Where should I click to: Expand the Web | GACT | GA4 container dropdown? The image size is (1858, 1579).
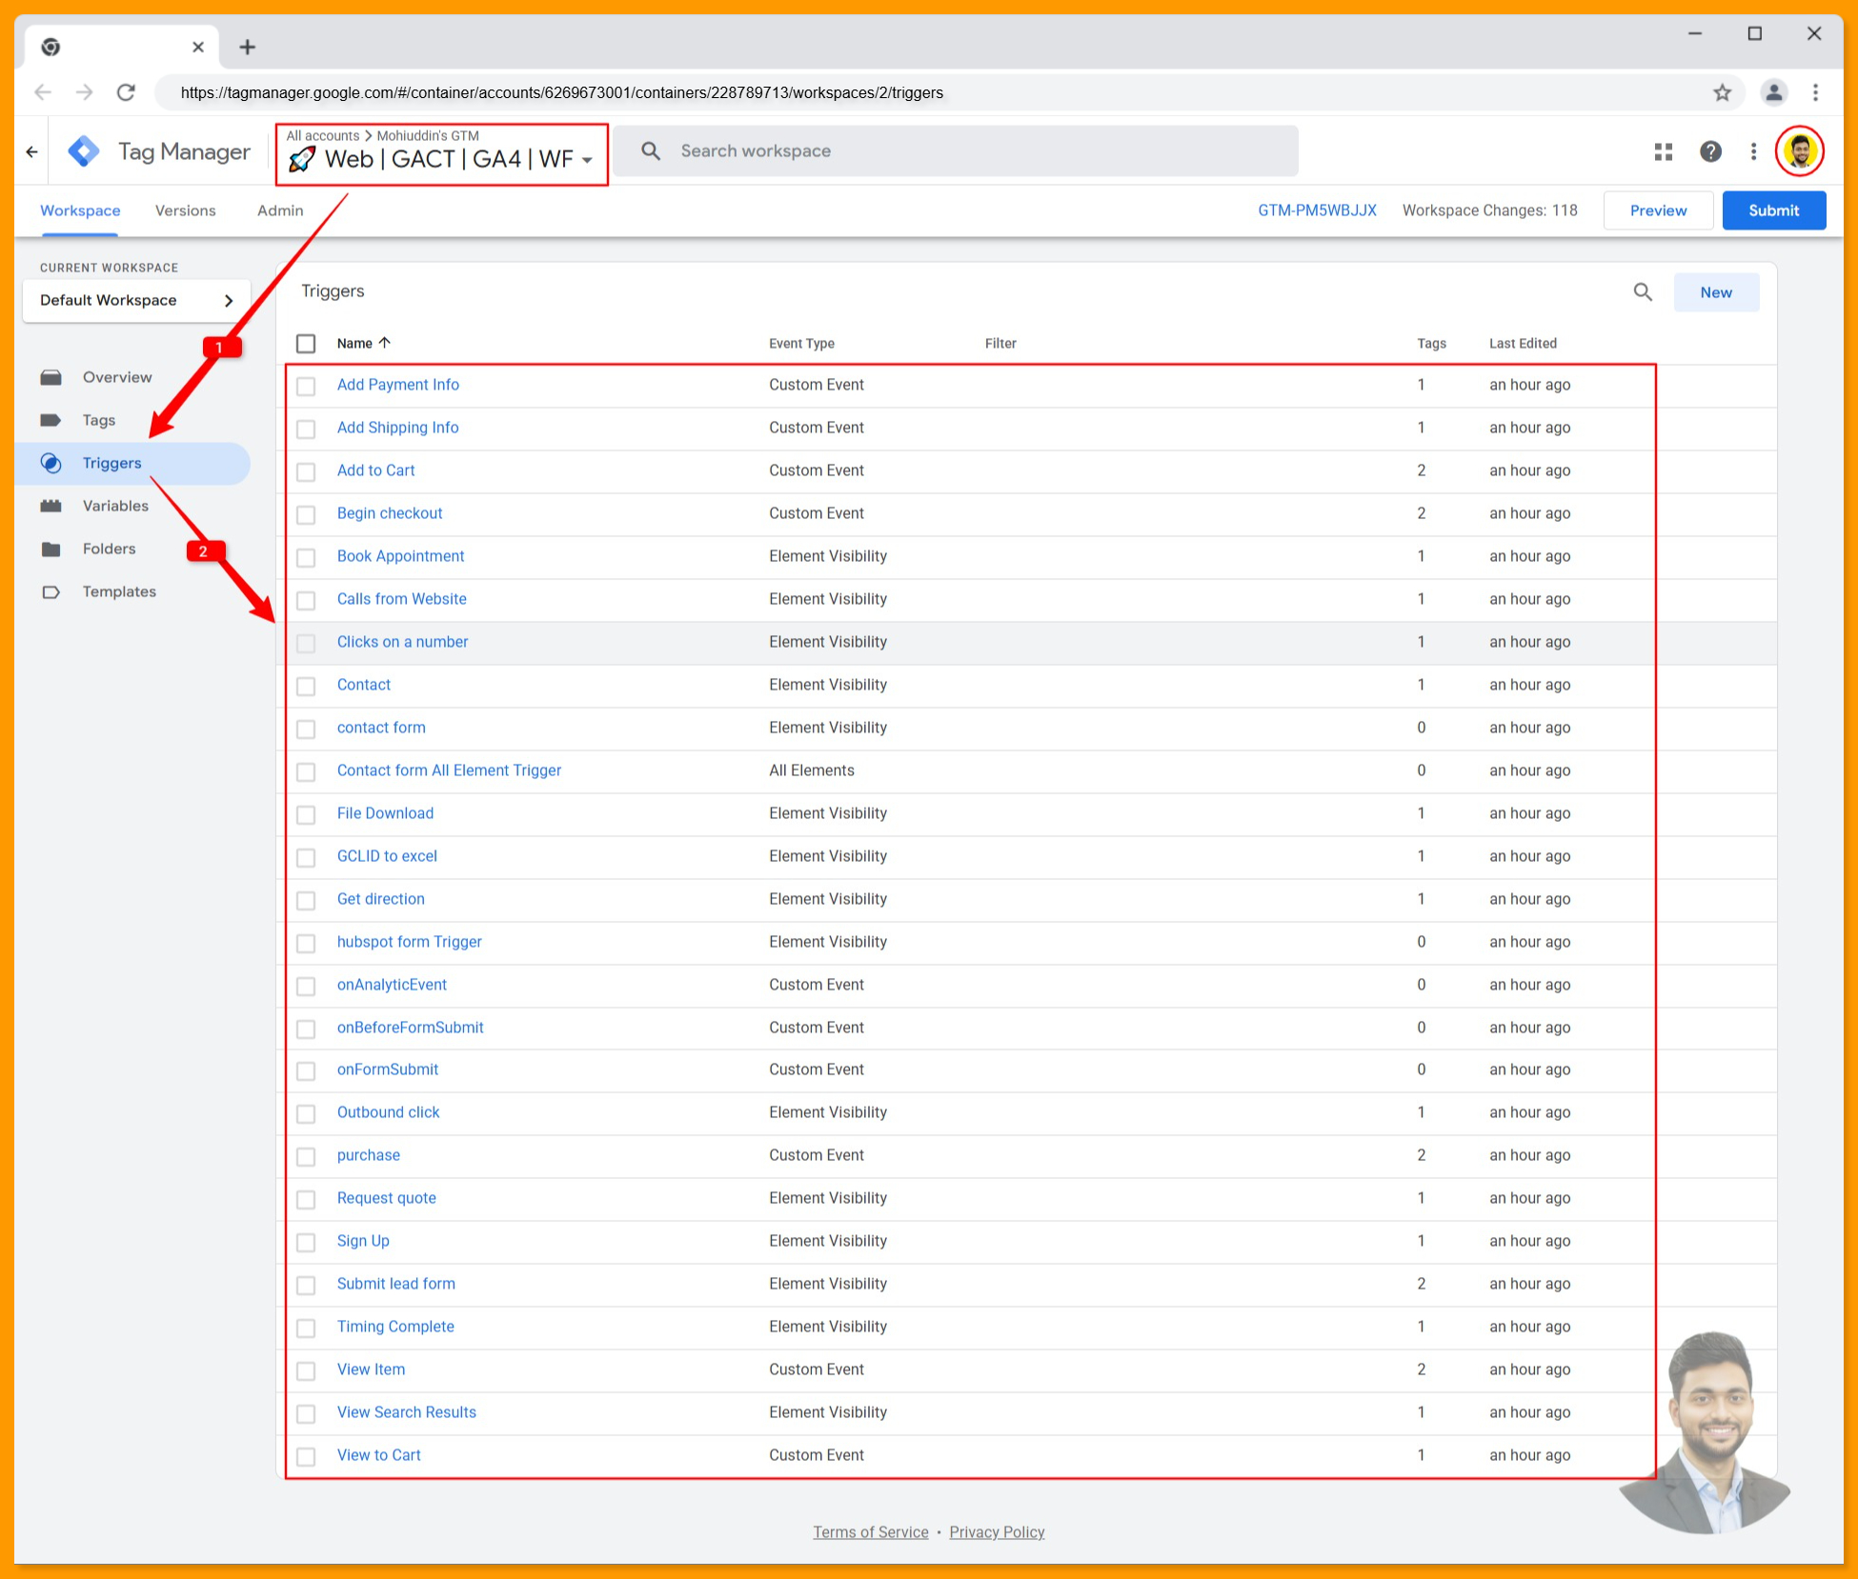588,160
